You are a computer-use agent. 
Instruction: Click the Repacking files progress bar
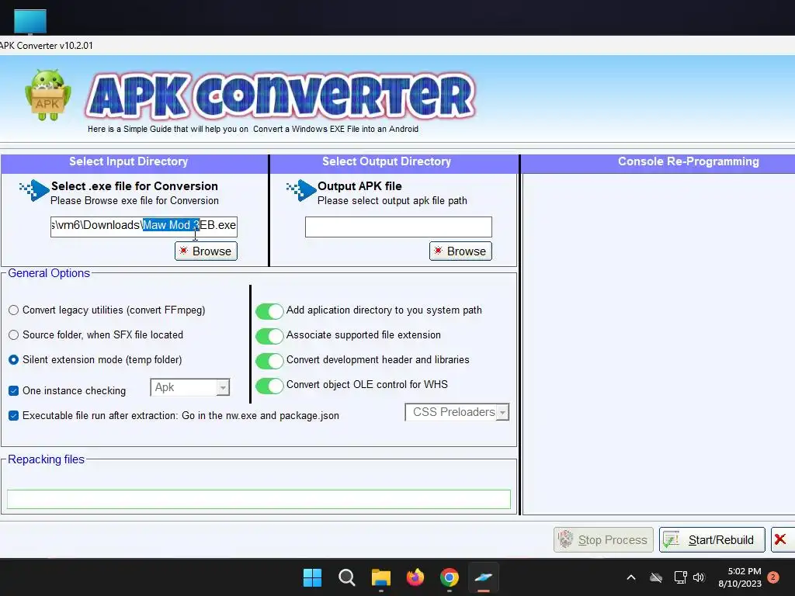point(259,499)
